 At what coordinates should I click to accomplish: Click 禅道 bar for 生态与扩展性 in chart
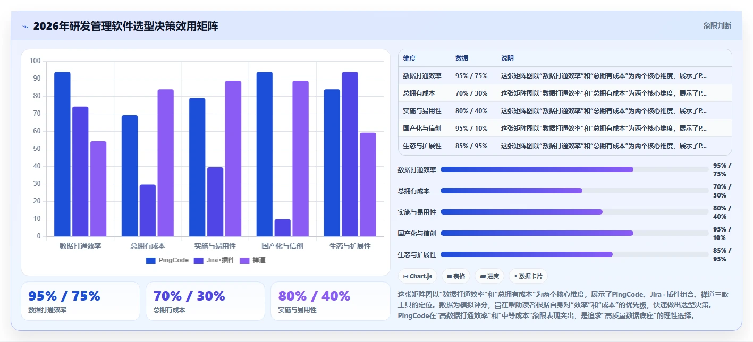[x=368, y=185]
